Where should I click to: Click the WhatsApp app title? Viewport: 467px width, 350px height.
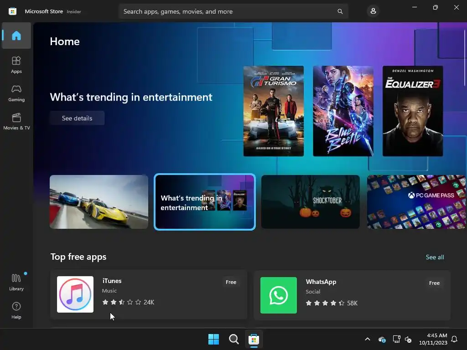321,282
